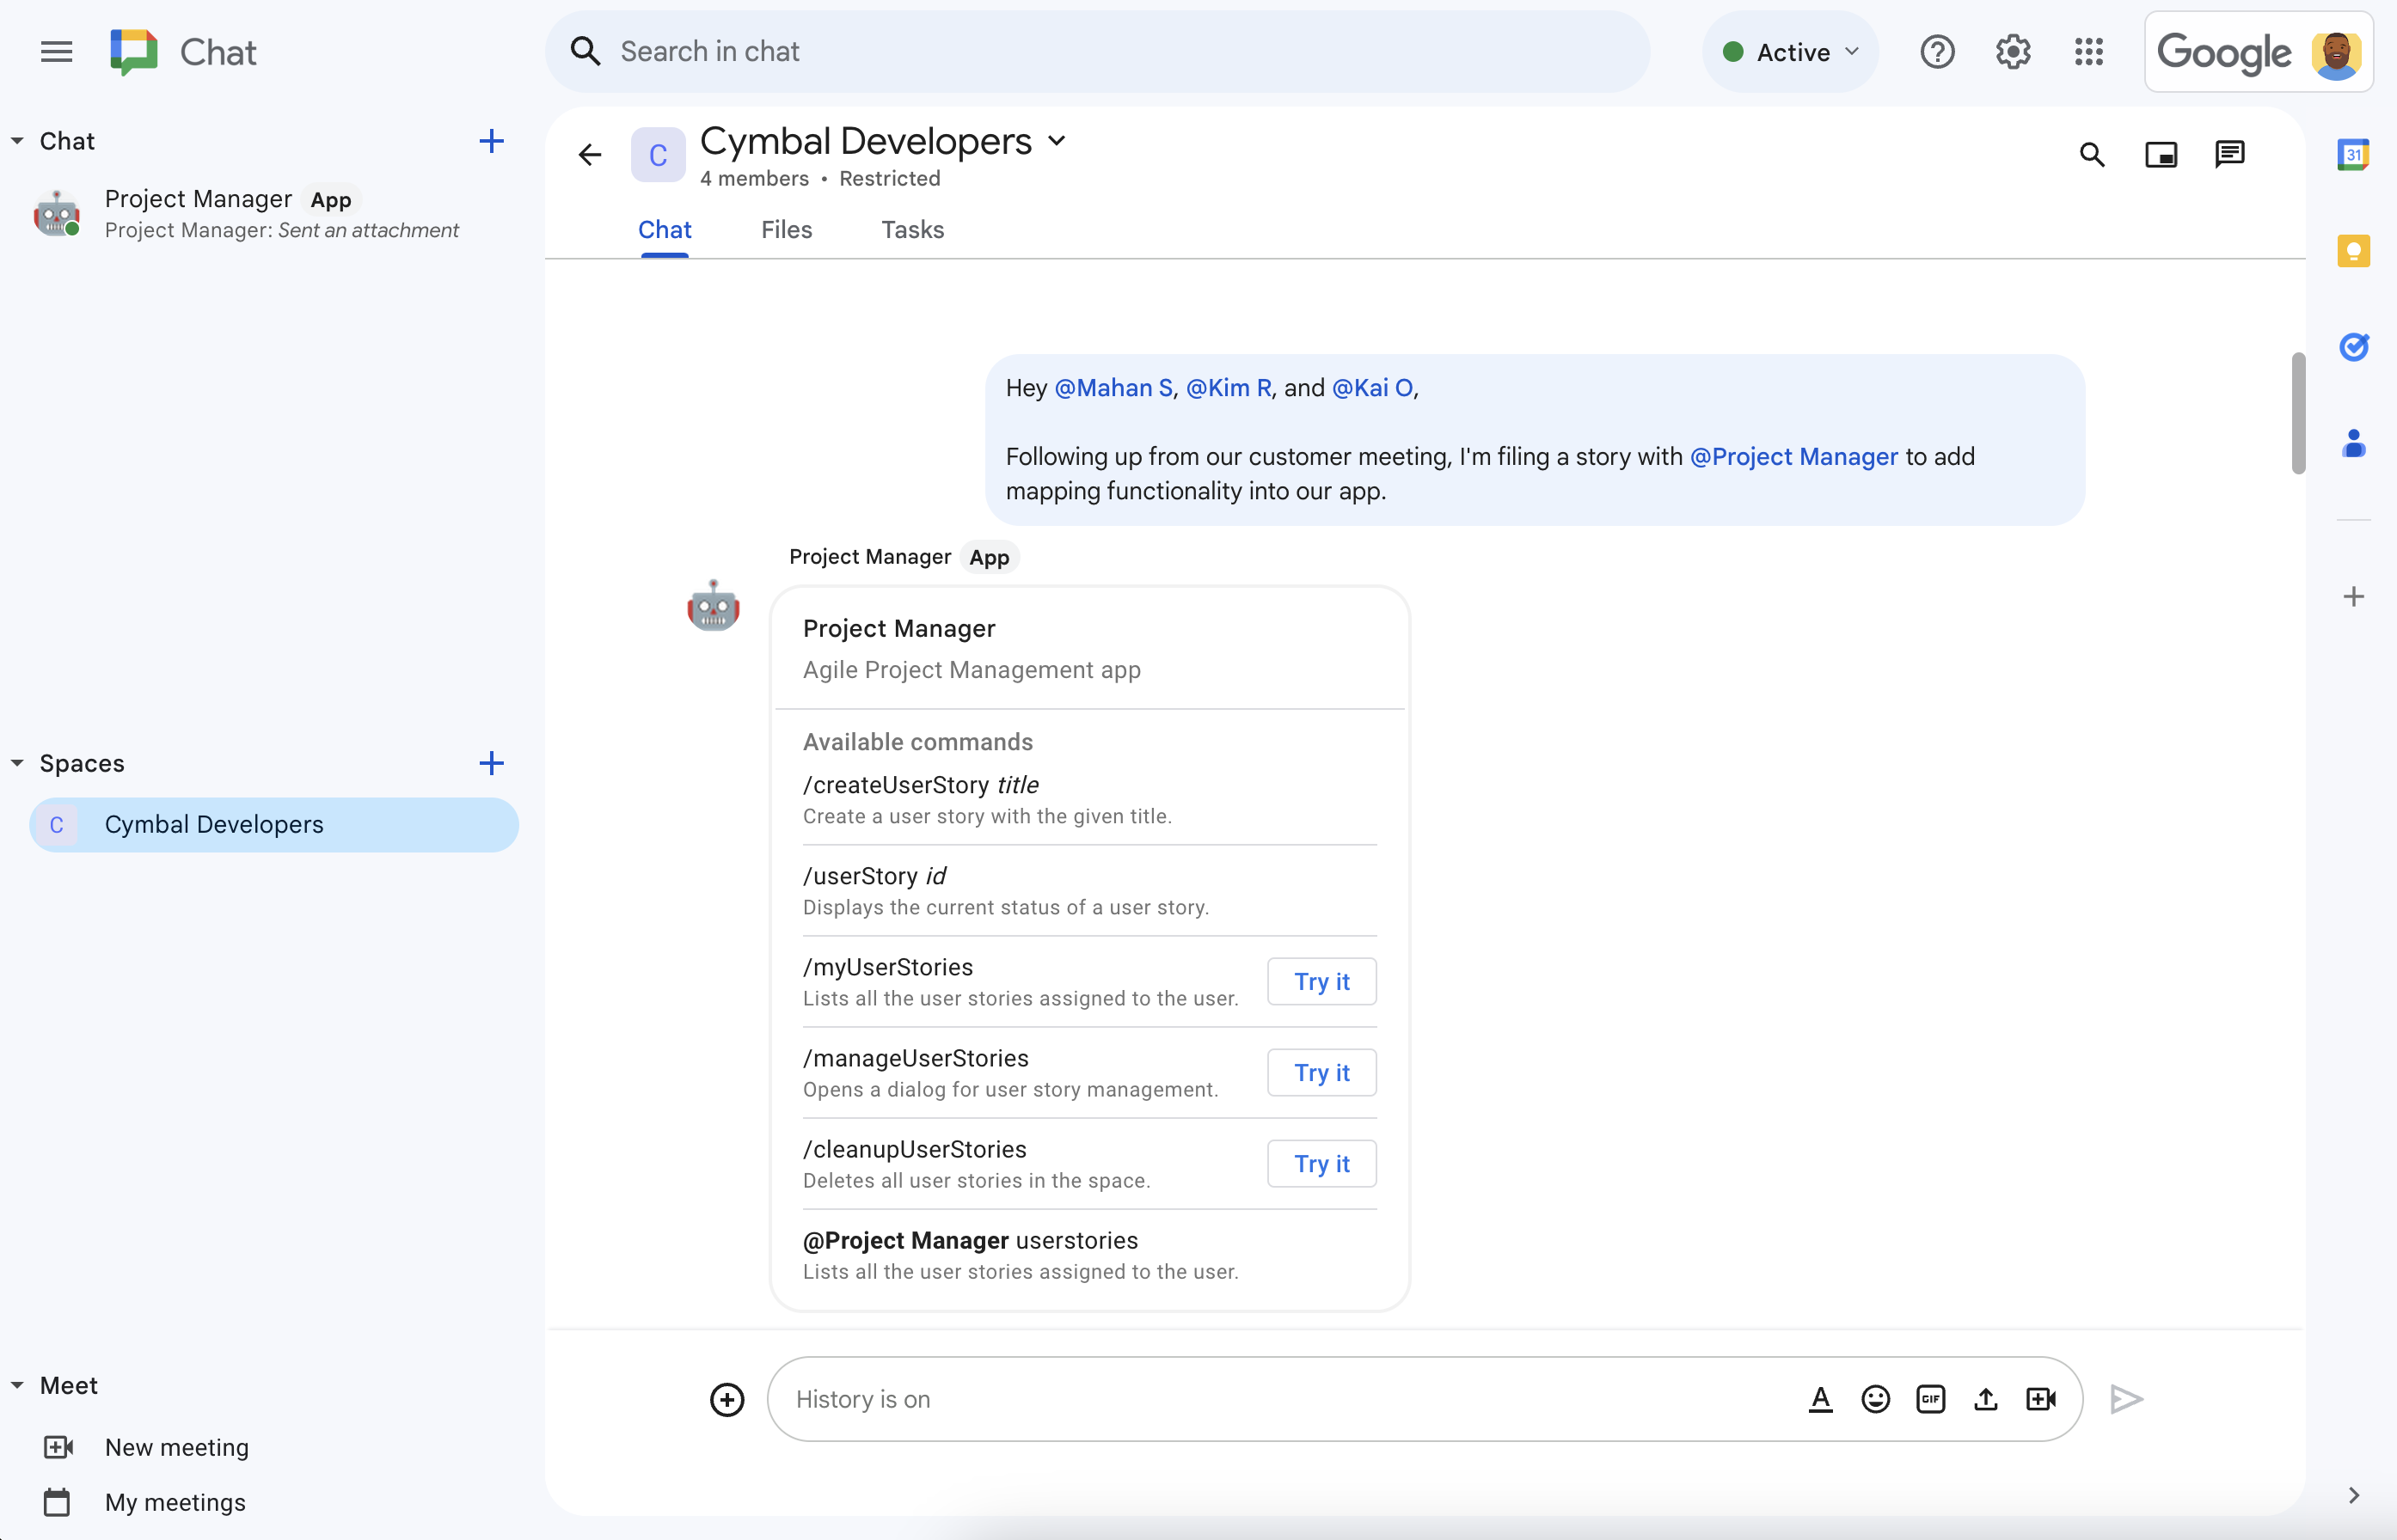Open the video call icon
2397x1540 pixels.
coord(2040,1396)
